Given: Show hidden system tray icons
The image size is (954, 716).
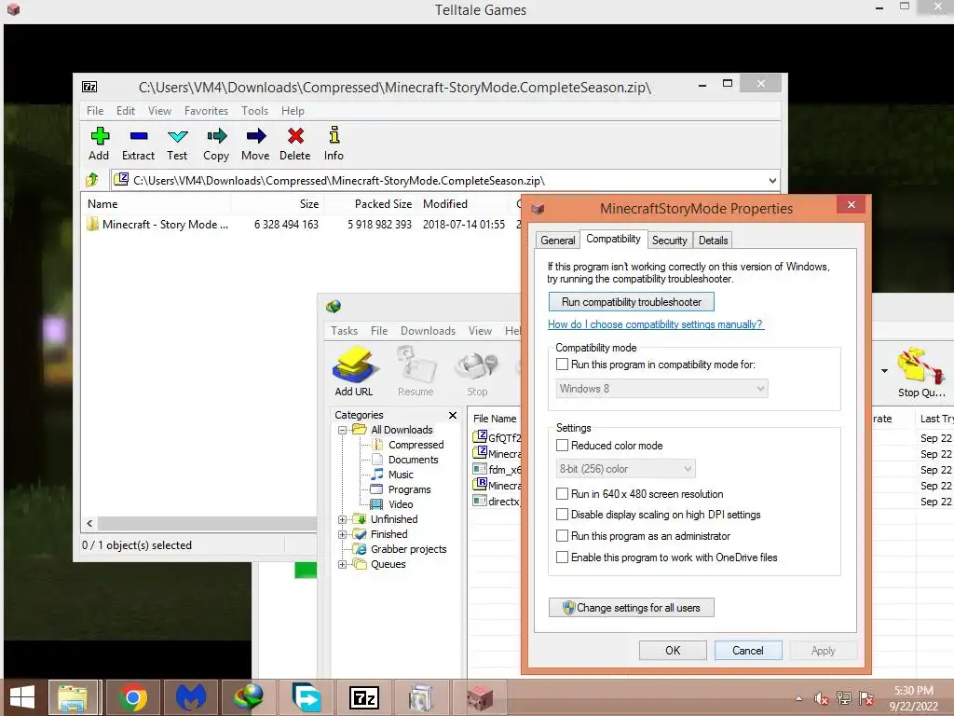Looking at the screenshot, I should 798,698.
